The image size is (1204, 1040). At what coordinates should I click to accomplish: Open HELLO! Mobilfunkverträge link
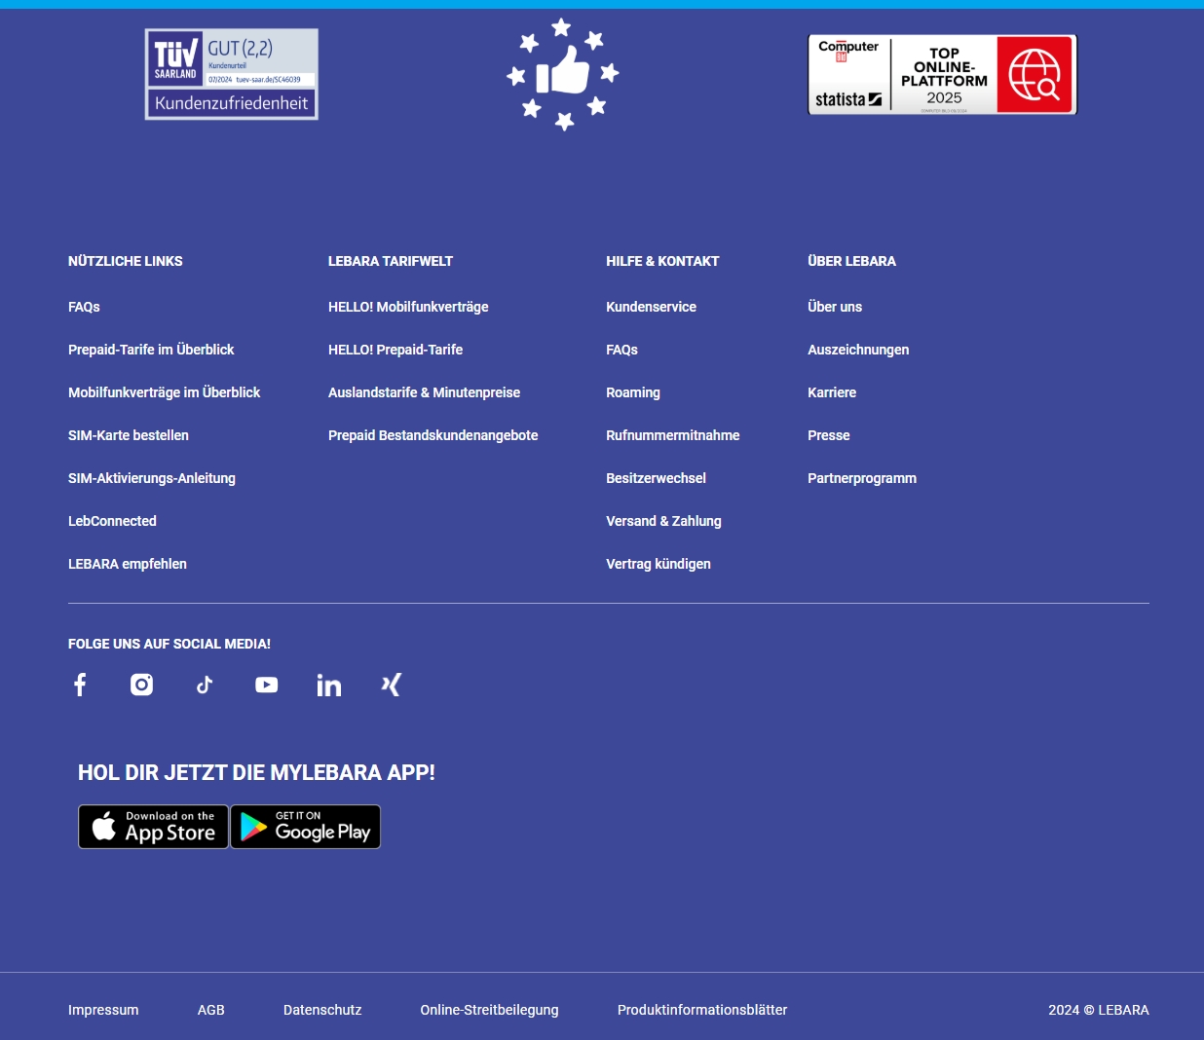[x=408, y=307]
